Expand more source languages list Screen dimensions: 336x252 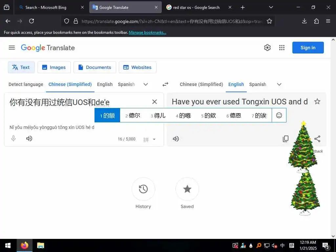(x=146, y=84)
